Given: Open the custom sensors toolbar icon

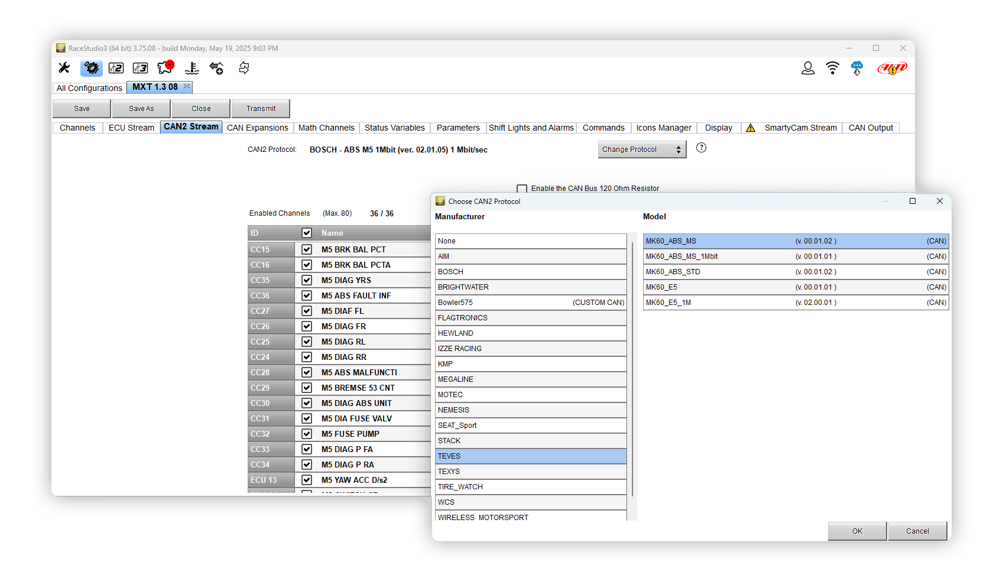Looking at the screenshot, I should [192, 68].
